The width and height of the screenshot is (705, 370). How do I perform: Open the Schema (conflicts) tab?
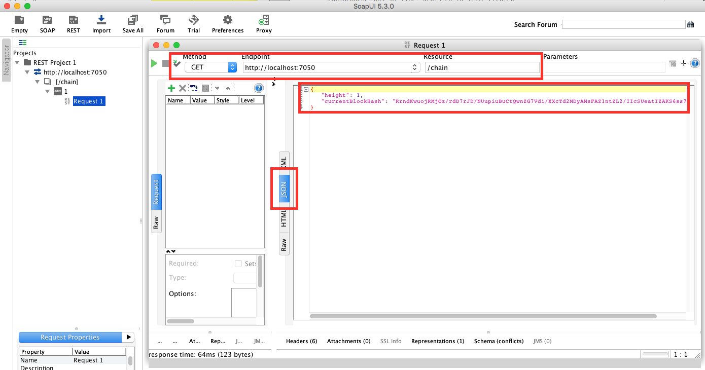[499, 341]
